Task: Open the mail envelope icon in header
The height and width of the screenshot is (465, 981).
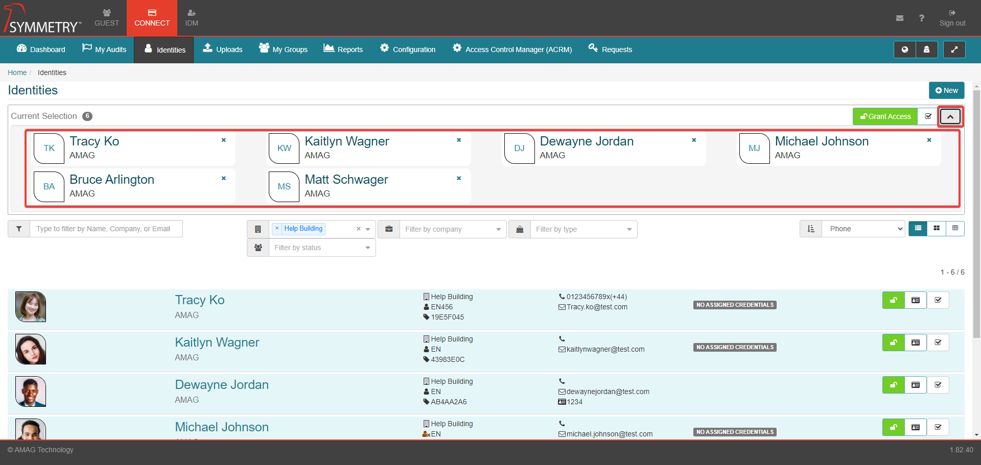Action: 900,18
